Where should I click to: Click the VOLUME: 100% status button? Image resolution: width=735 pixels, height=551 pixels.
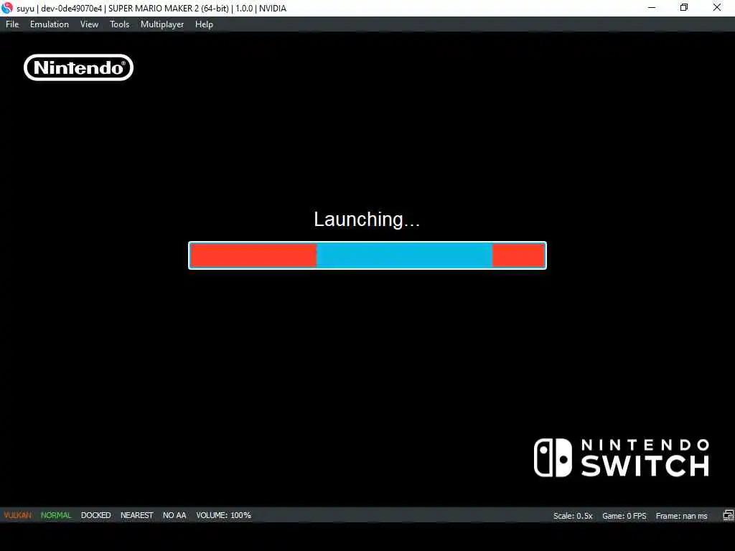coord(224,515)
